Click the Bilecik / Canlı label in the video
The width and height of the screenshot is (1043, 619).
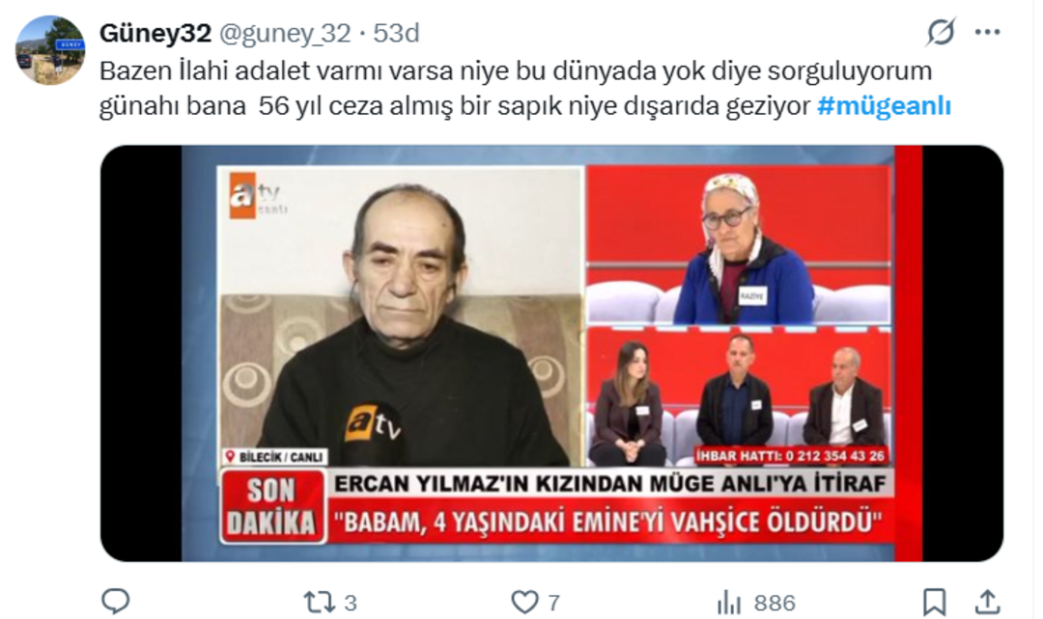point(274,457)
